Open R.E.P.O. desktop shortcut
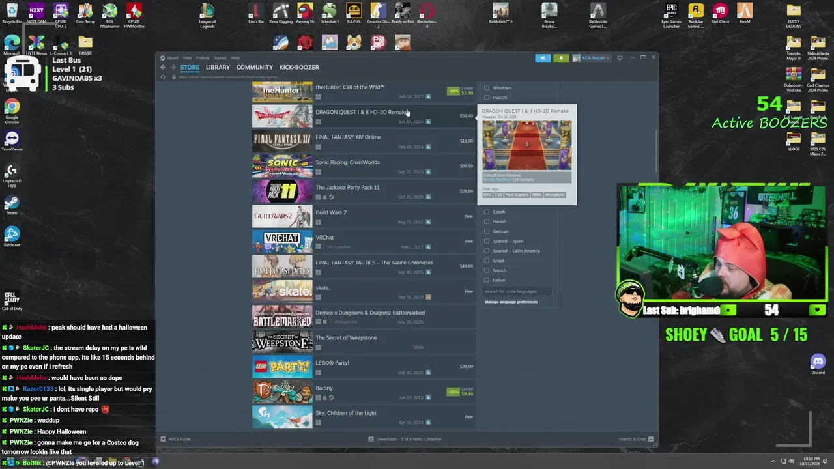The height and width of the screenshot is (469, 834). 354,14
